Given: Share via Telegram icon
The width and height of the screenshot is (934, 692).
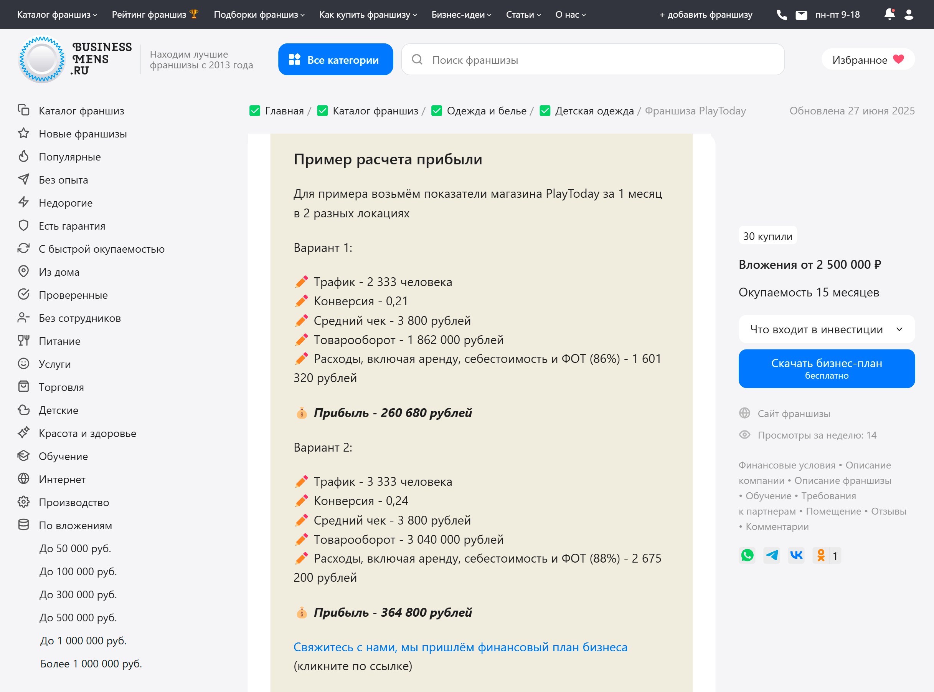Looking at the screenshot, I should click(x=772, y=555).
